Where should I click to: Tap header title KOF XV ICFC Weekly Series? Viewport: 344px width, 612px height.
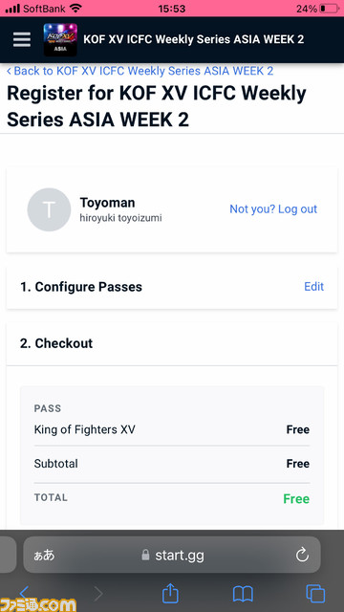193,39
